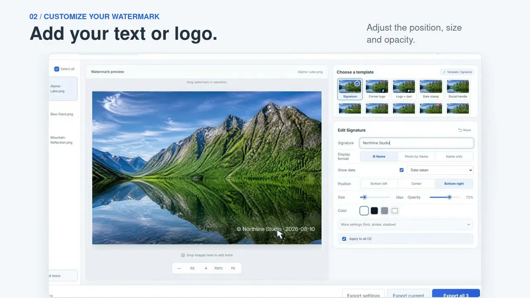Viewport: 530px width, 298px height.
Task: Click the Export current button
Action: (408, 293)
